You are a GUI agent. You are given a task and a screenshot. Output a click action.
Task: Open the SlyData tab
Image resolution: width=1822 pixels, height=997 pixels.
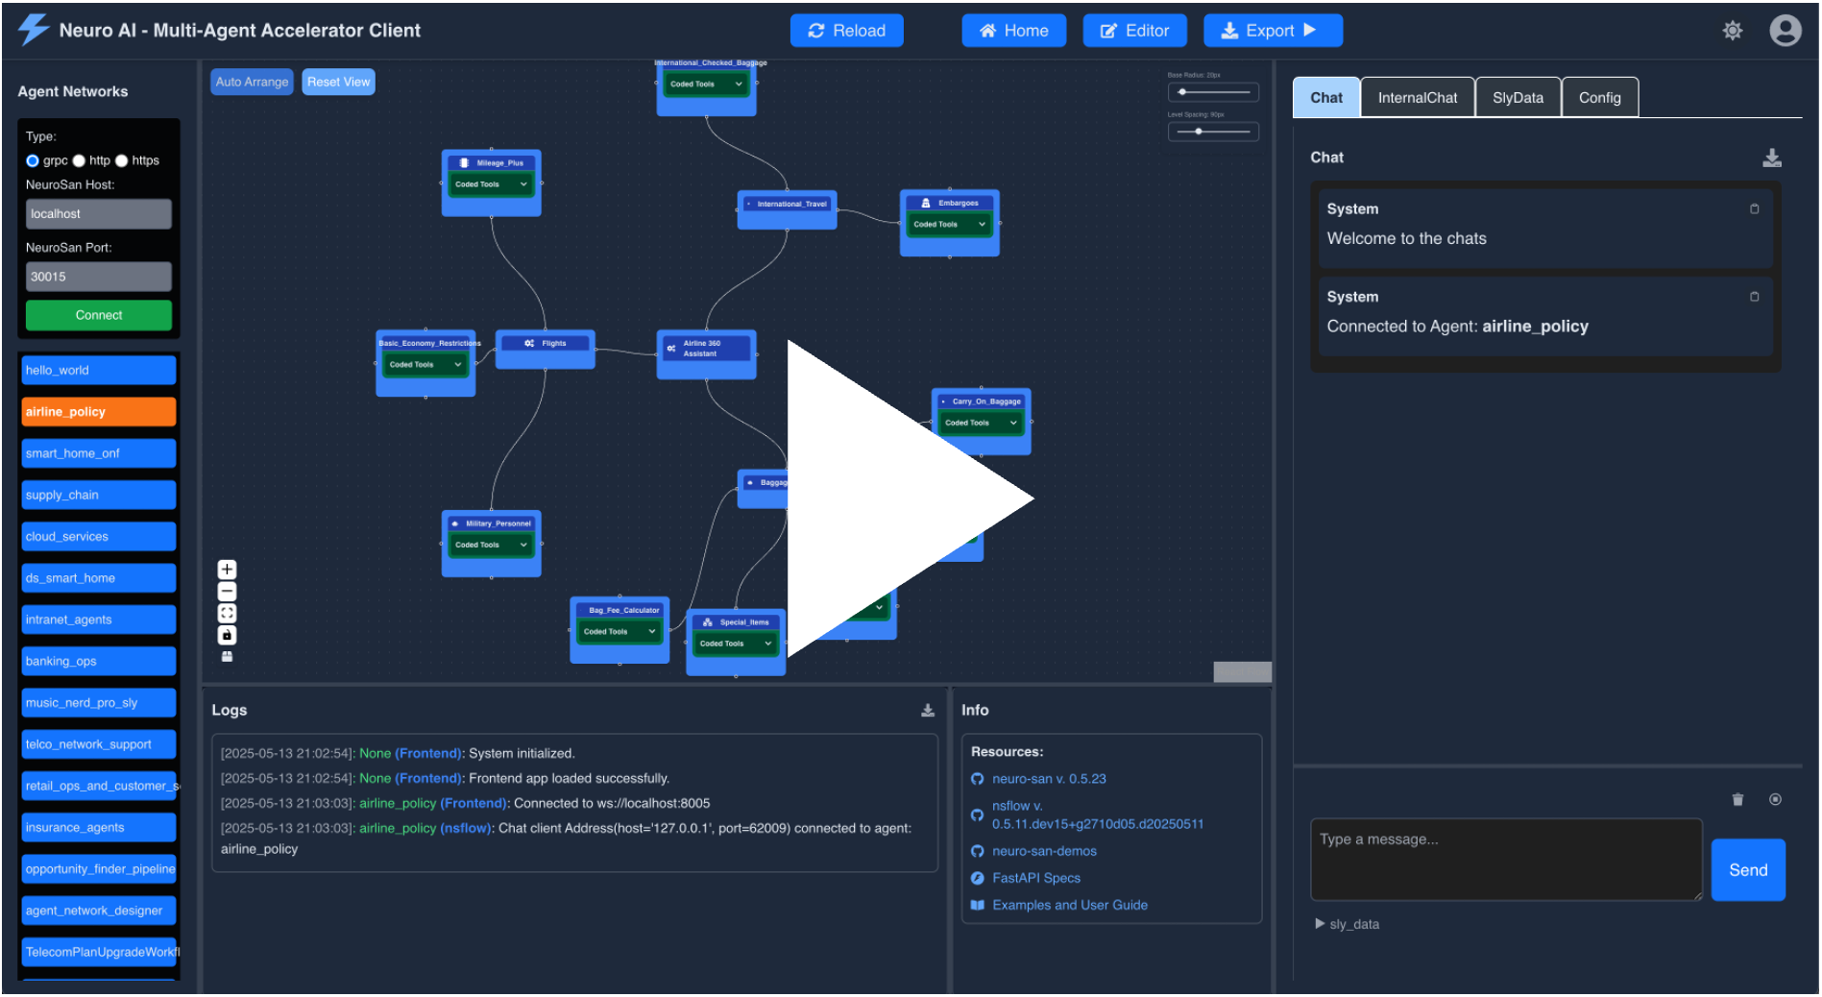point(1518,98)
